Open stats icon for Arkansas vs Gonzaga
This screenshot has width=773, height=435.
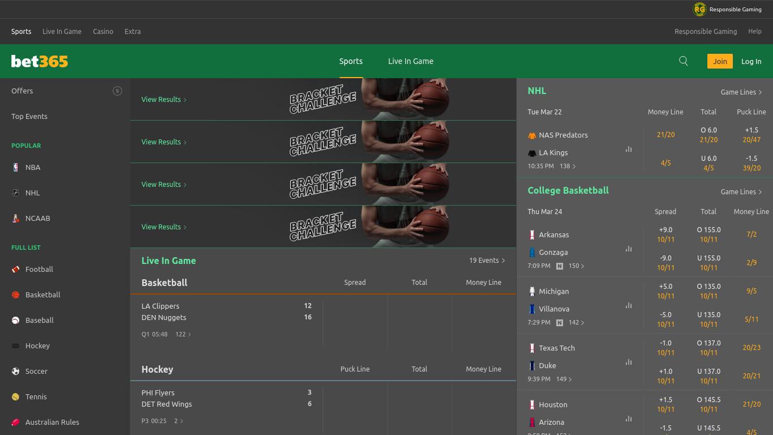click(629, 249)
